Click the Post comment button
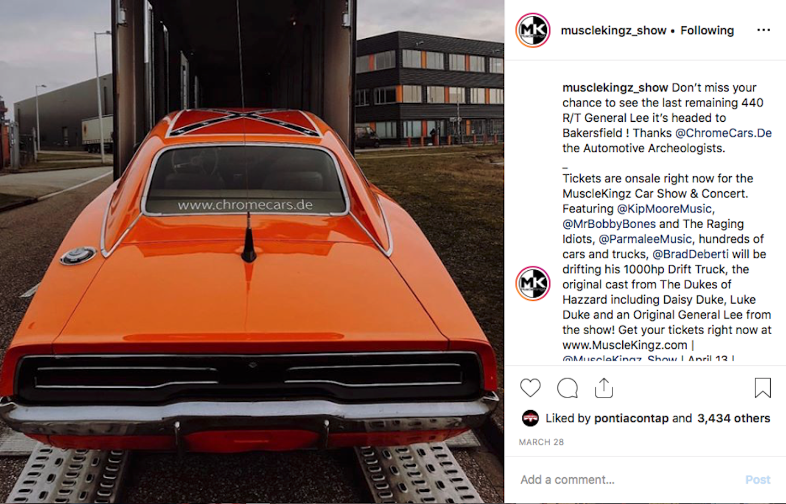 (x=758, y=479)
